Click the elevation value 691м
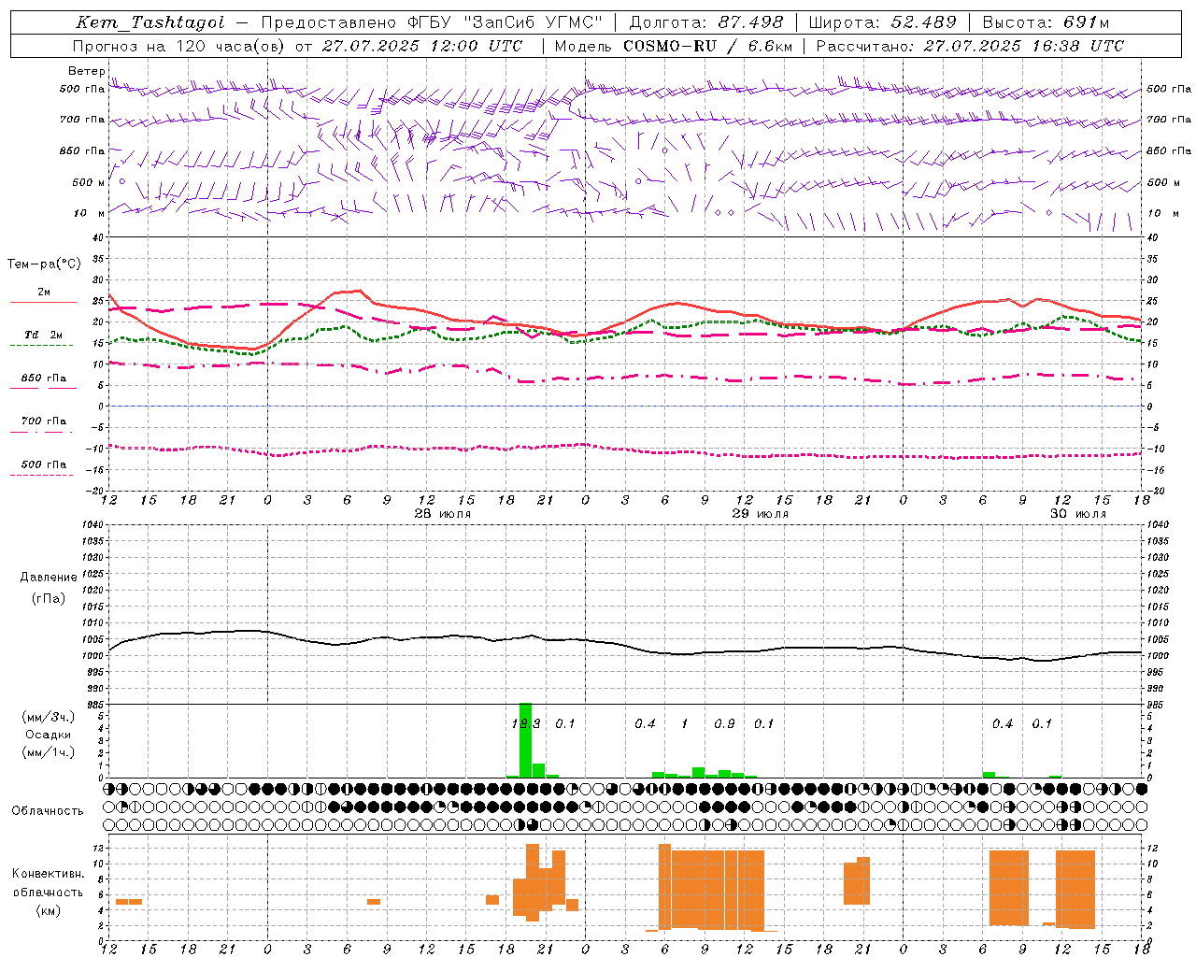The width and height of the screenshot is (1196, 957). [x=1085, y=22]
